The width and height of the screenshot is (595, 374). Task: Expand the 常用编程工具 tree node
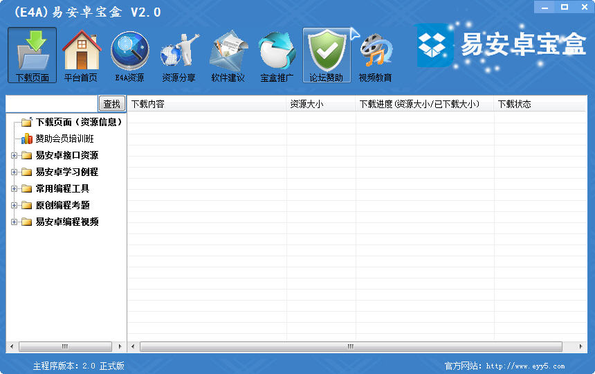[x=14, y=188]
